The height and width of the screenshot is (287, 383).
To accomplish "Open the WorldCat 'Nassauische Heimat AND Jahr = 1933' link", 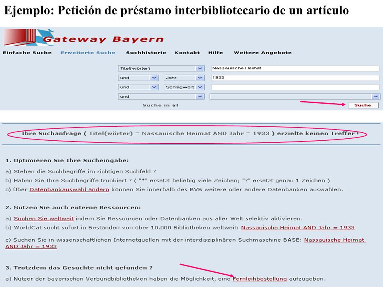I will click(298, 228).
